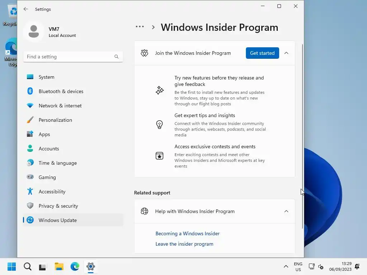
Task: Select the Gaming category
Action: 73,177
